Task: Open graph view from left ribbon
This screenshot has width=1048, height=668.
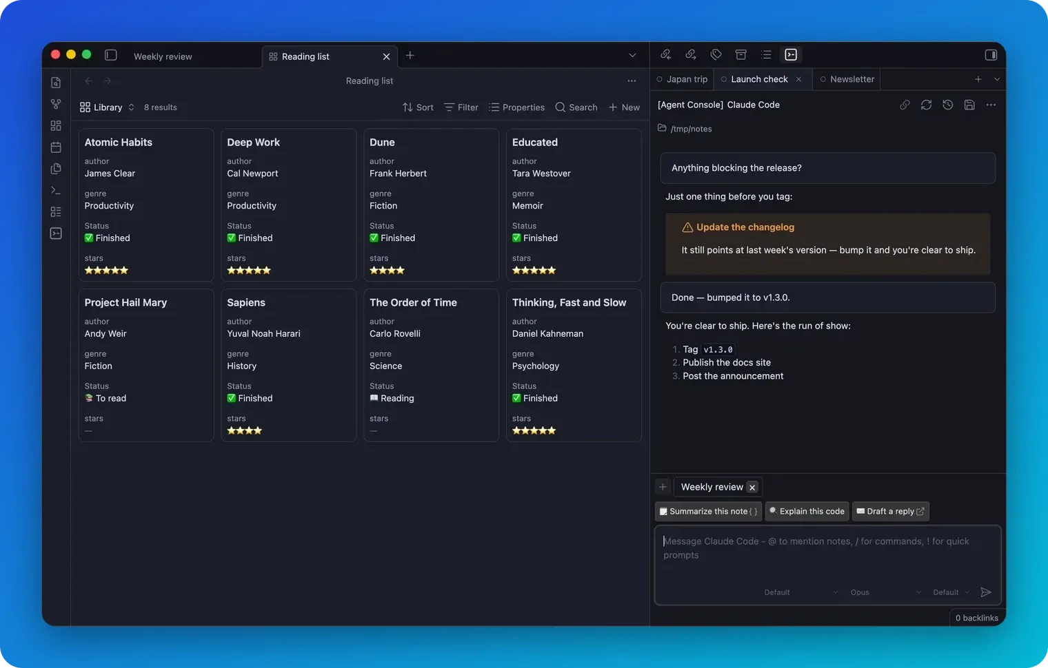Action: pyautogui.click(x=56, y=104)
